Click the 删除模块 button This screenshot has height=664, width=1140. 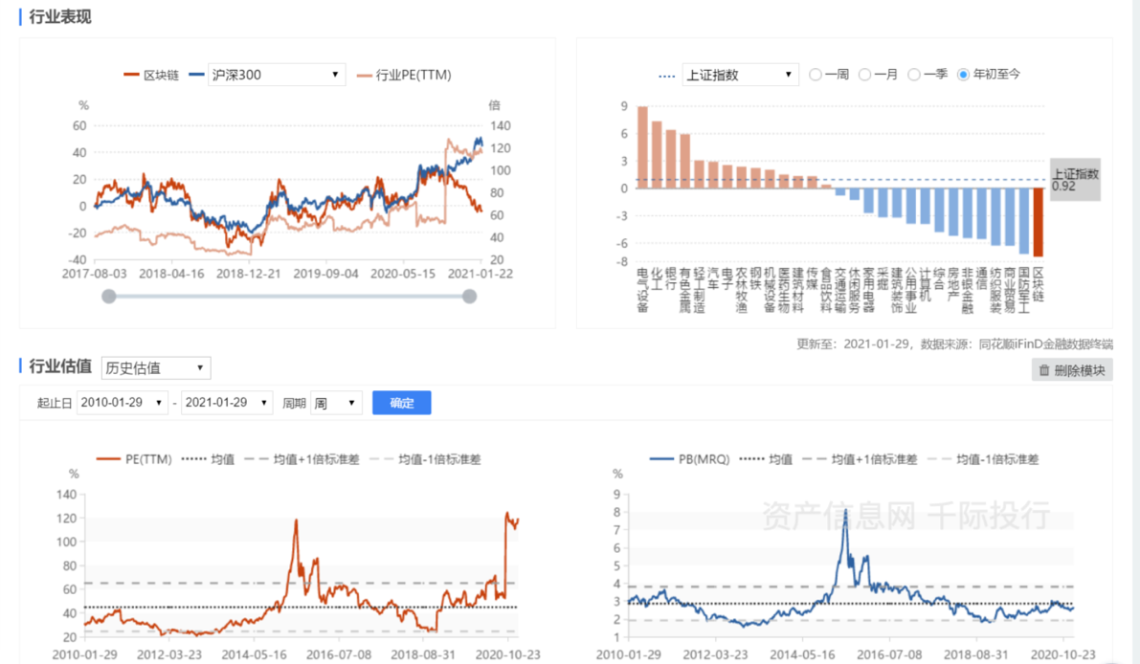coord(1072,370)
